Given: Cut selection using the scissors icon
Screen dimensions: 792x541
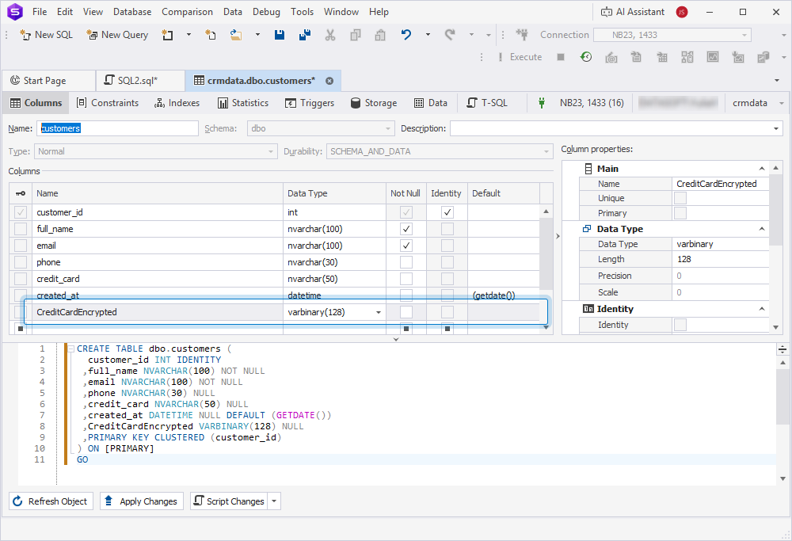Looking at the screenshot, I should (x=330, y=35).
